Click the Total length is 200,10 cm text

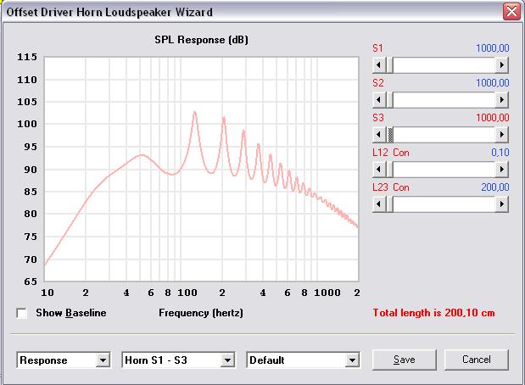coord(433,313)
